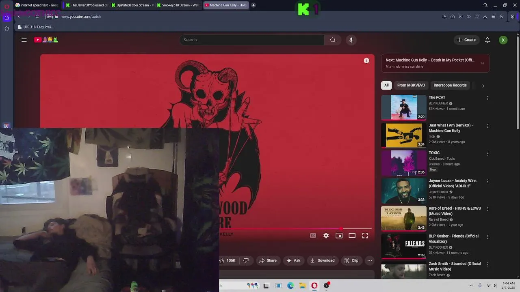Switch to the Smokey518 Stream tab

coord(178,5)
